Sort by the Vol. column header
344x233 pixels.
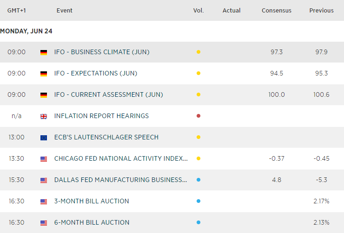click(x=198, y=10)
